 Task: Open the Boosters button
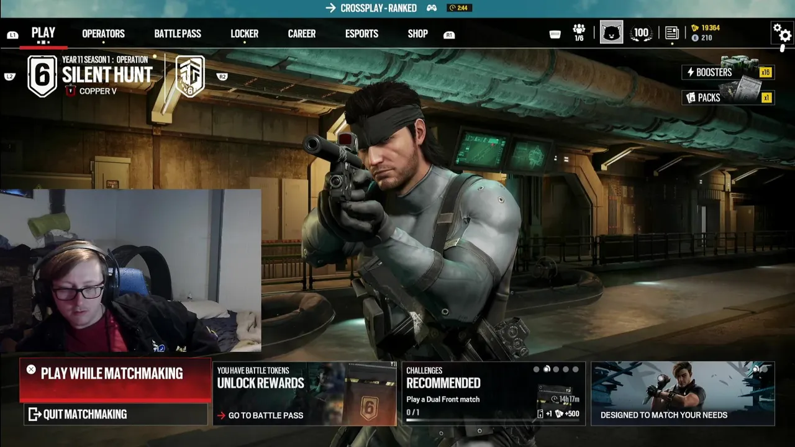tap(727, 73)
